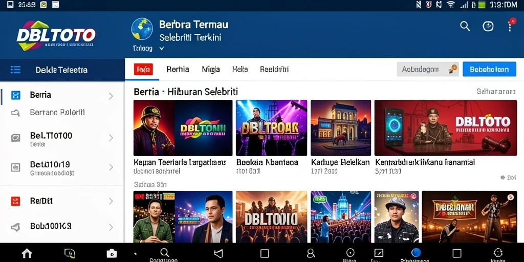The height and width of the screenshot is (262, 524).
Task: Expand the Berria sidebar row chevron
Action: click(x=111, y=96)
